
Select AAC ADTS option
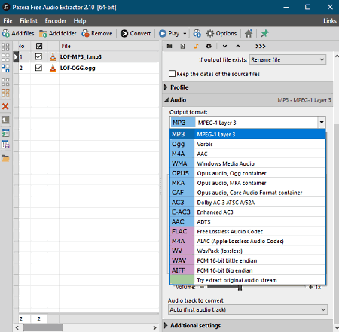tap(248, 222)
